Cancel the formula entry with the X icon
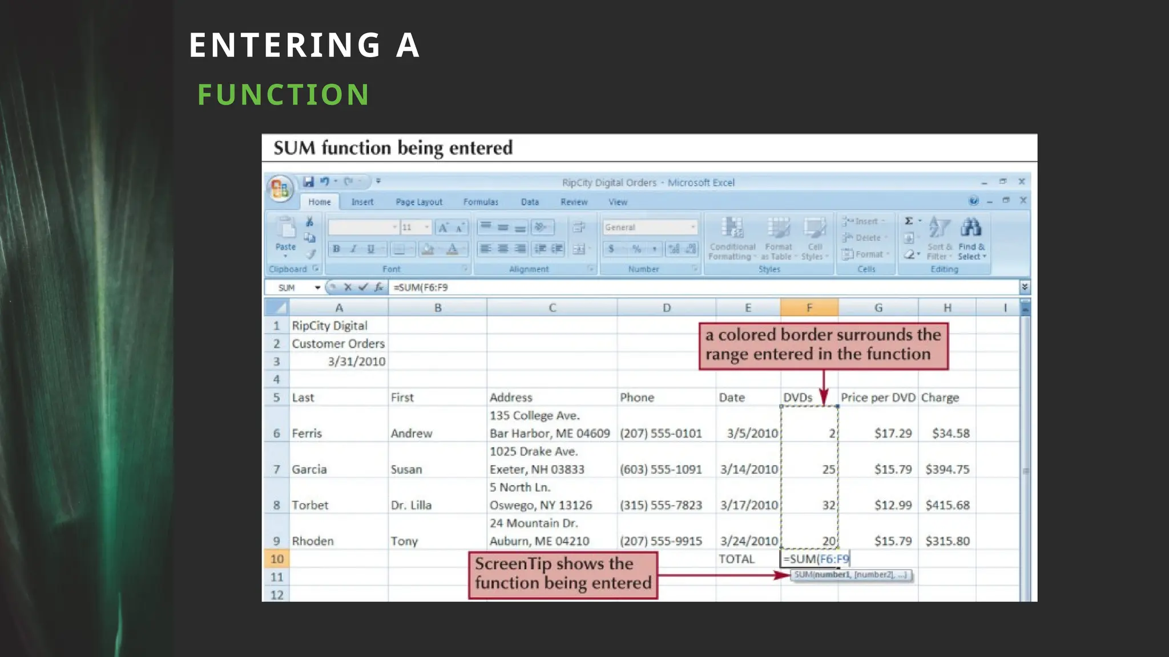This screenshot has height=657, width=1169. (x=348, y=287)
